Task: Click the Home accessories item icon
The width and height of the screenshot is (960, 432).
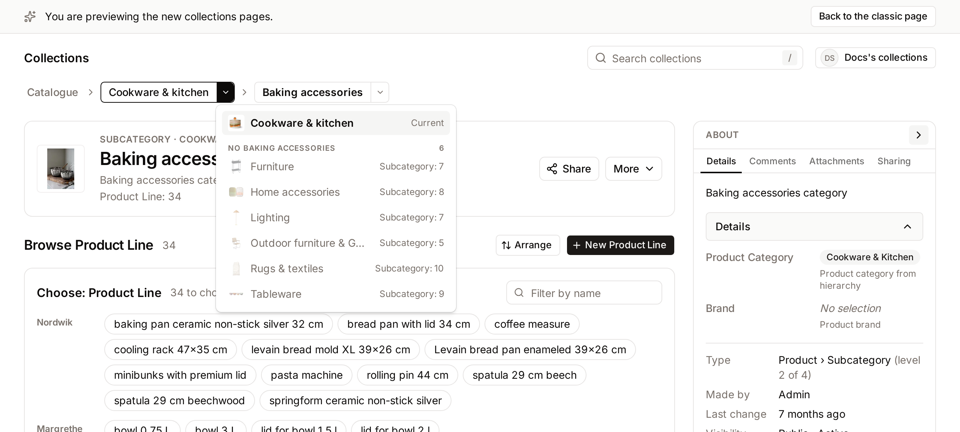Action: [x=236, y=192]
